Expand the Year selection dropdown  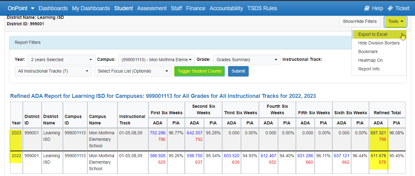[x=61, y=60]
